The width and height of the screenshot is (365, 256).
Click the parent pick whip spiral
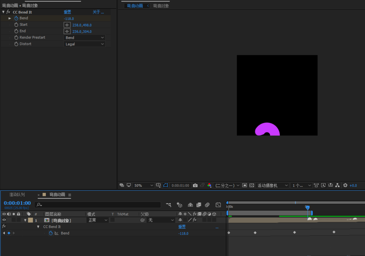pyautogui.click(x=142, y=220)
